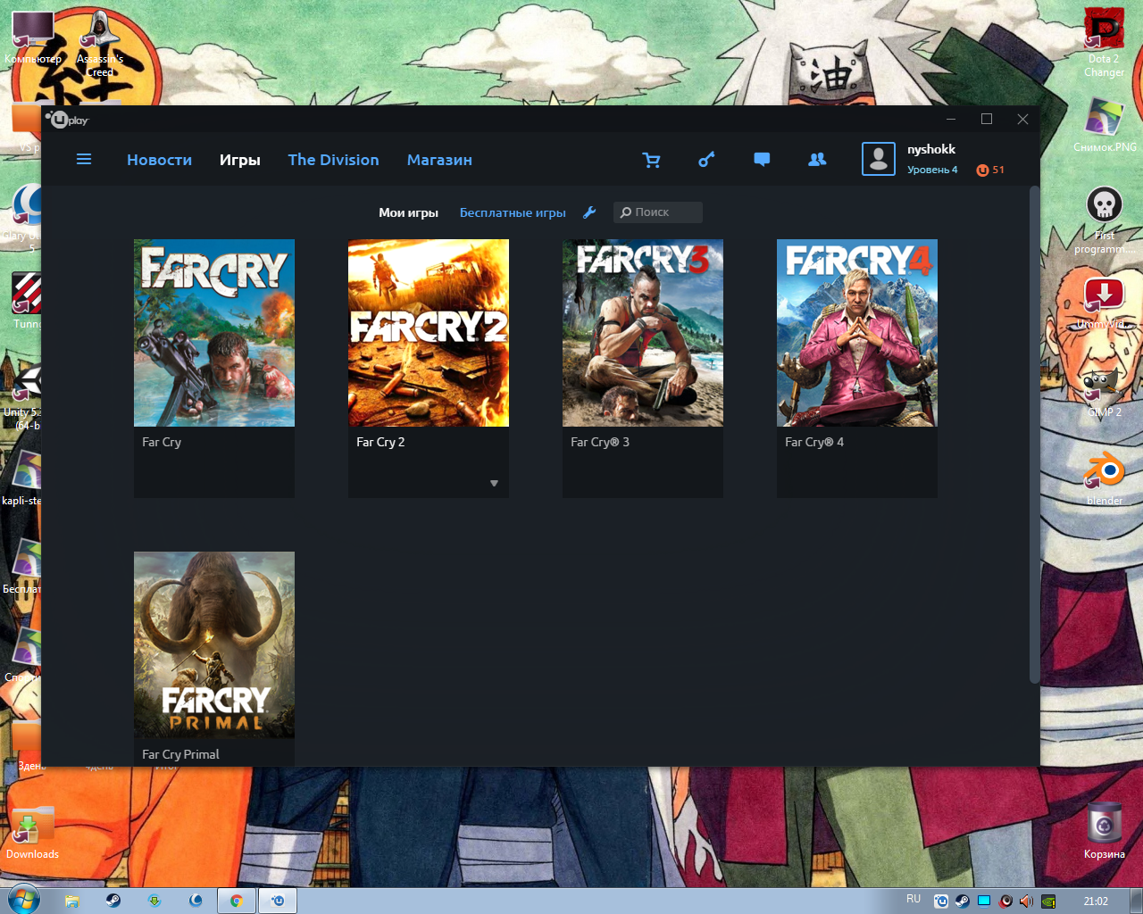
Task: Click the wrench settings icon beside Бесплатные игры
Action: 589,212
